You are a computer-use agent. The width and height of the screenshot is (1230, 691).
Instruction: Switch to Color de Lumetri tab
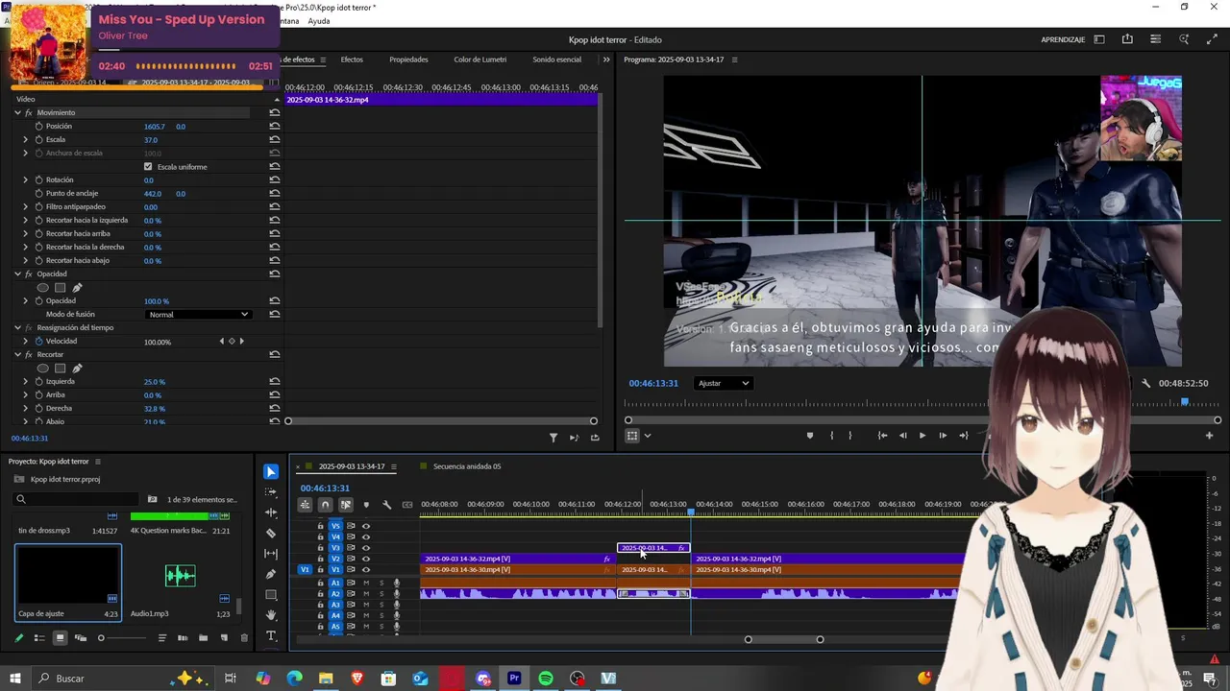480,60
